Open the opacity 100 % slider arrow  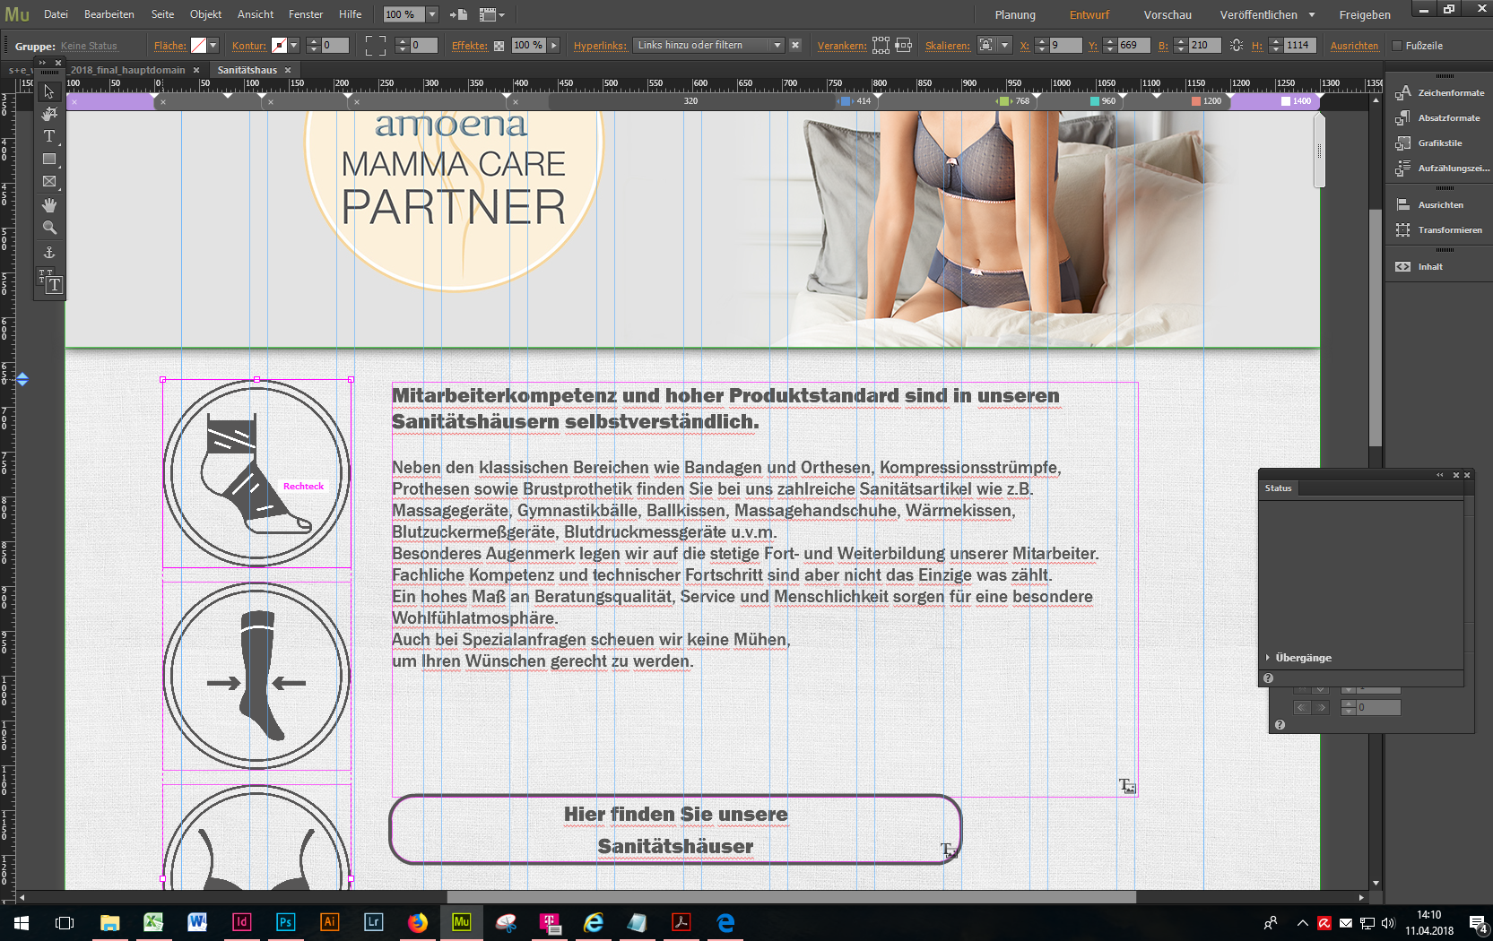554,45
